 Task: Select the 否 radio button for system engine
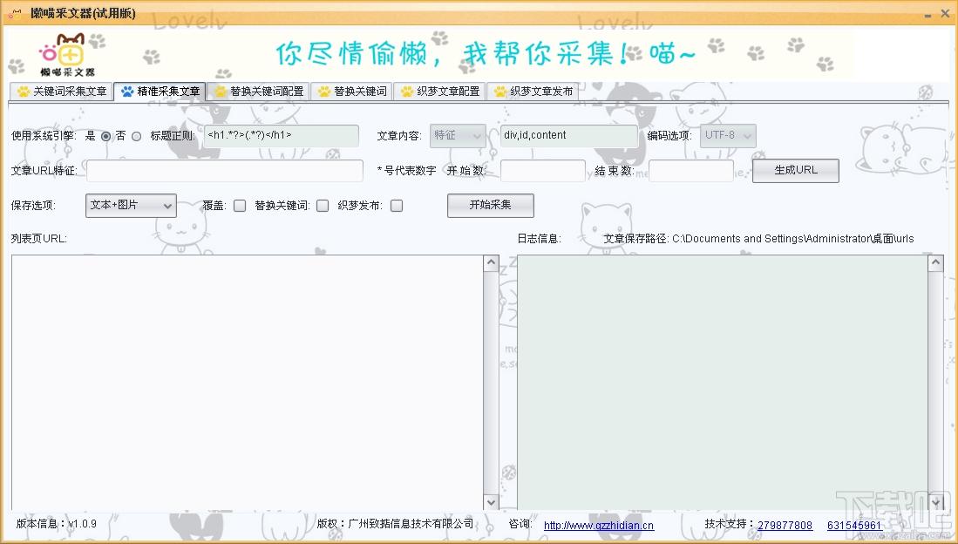[136, 136]
